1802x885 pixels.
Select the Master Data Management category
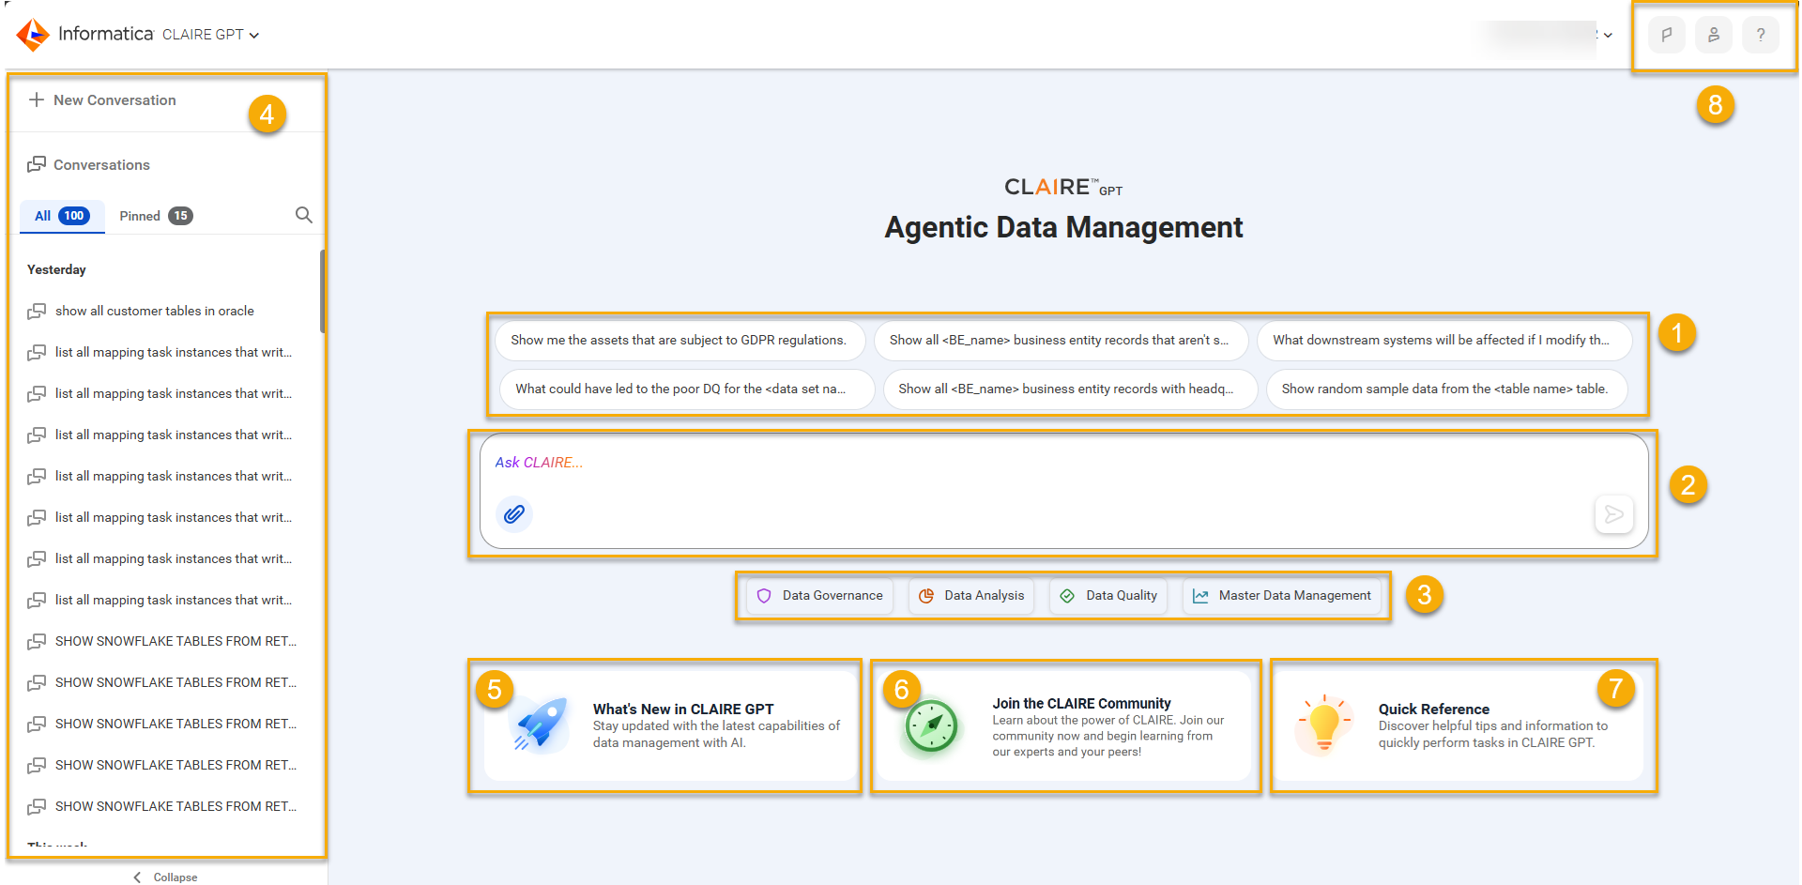[x=1282, y=596]
